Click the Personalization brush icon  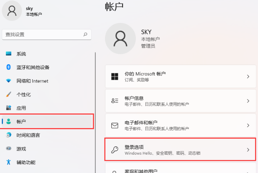(8, 94)
